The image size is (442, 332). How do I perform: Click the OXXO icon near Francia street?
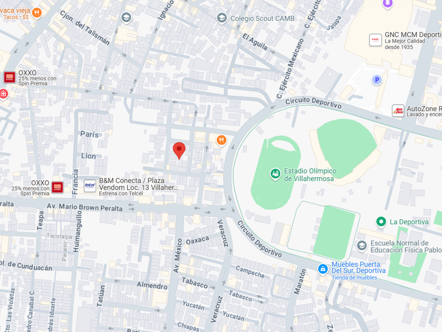tap(57, 187)
